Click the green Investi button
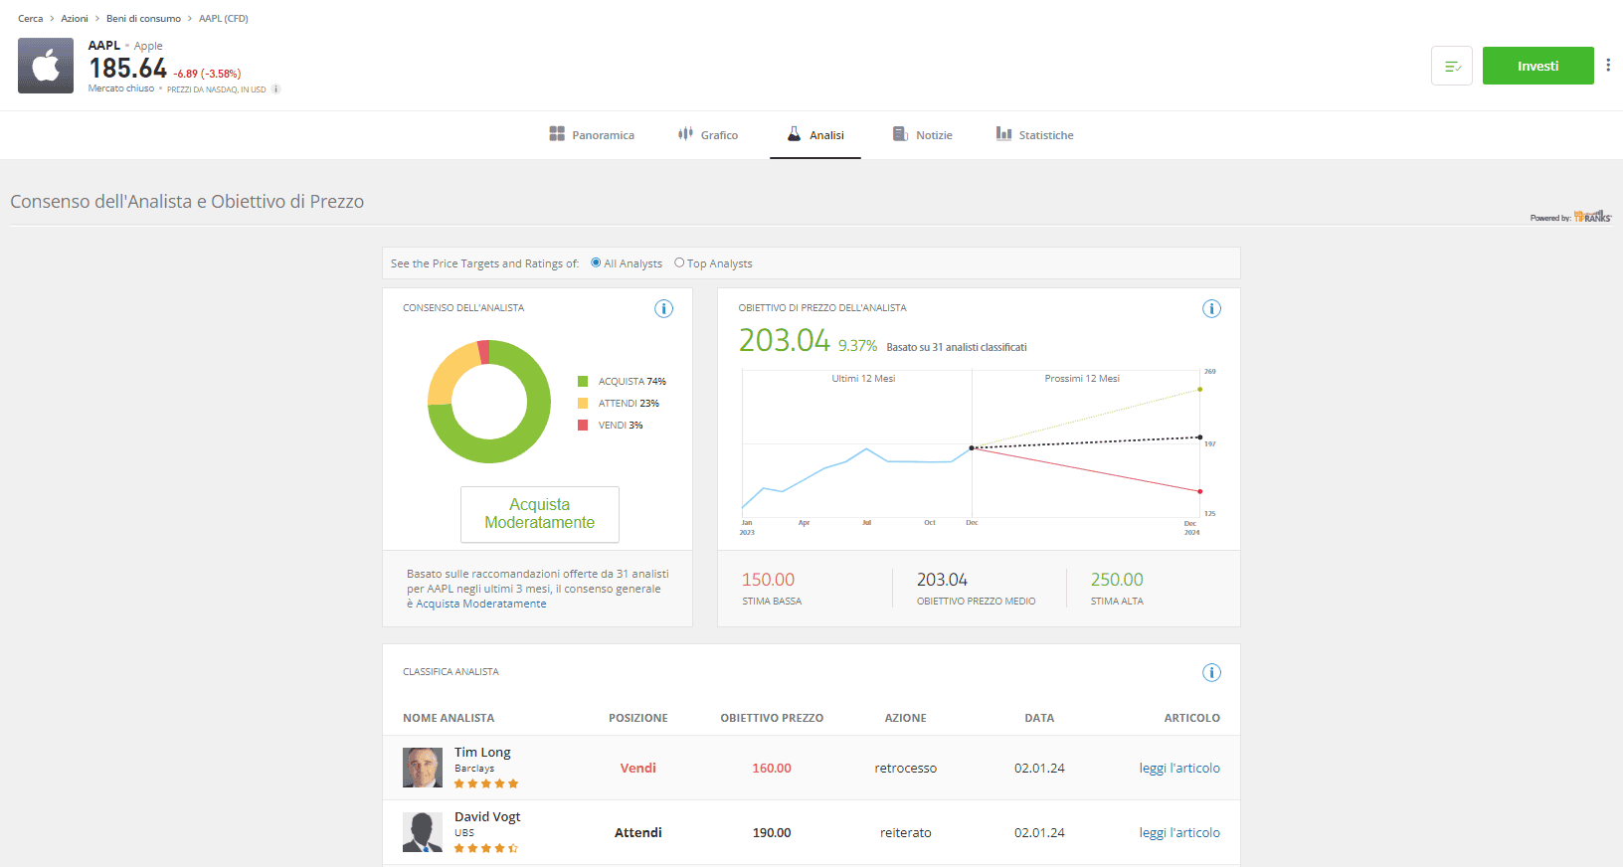Image resolution: width=1623 pixels, height=867 pixels. [1537, 66]
